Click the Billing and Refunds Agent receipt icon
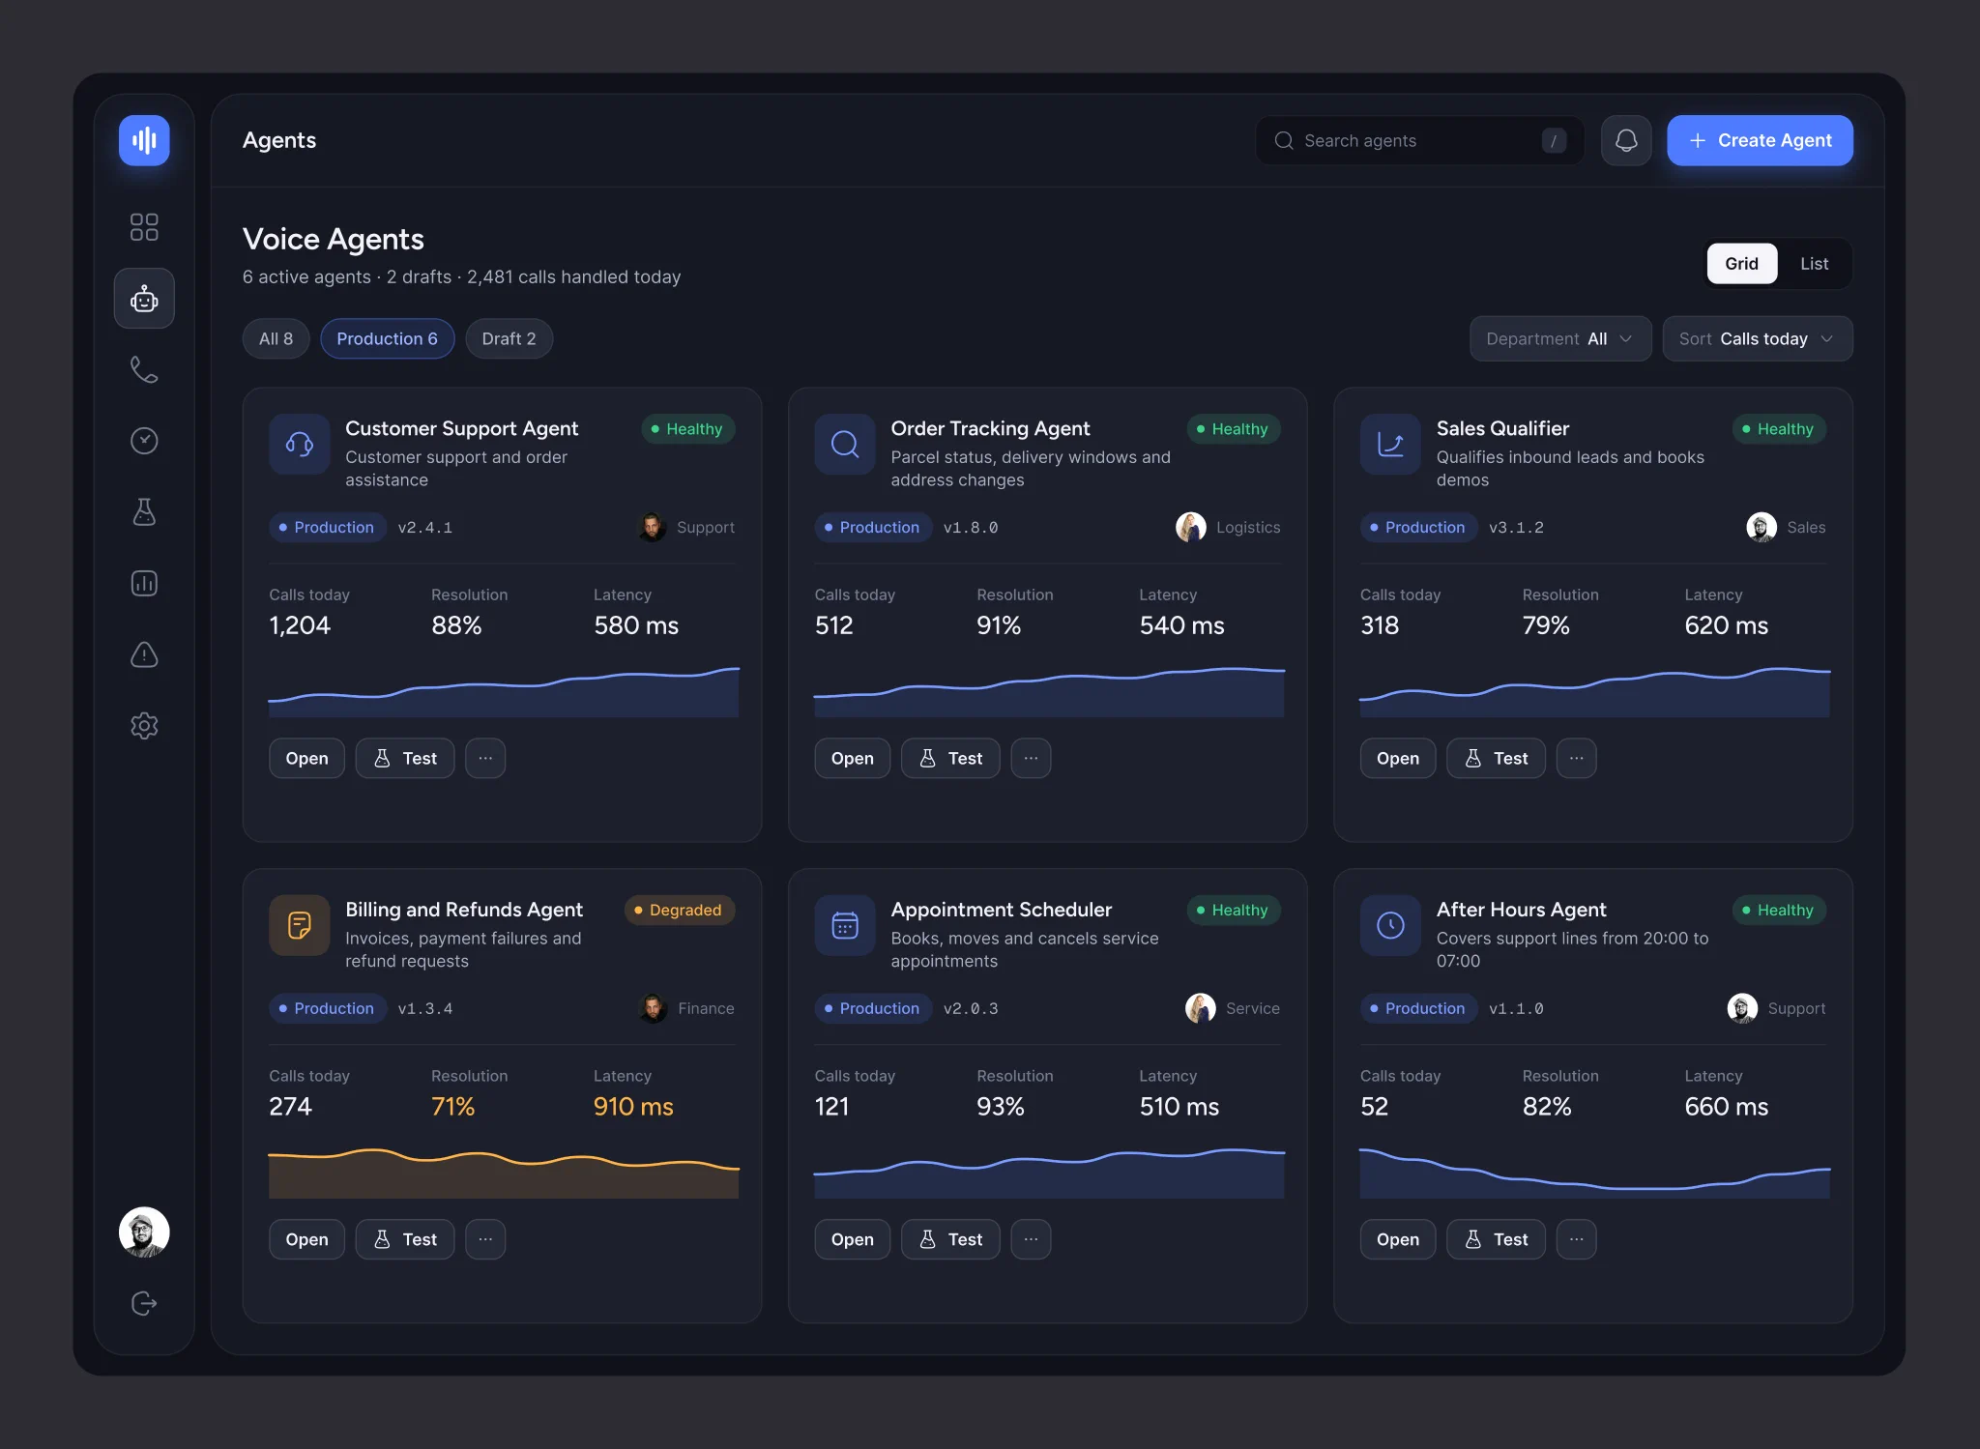This screenshot has width=1980, height=1449. [300, 925]
